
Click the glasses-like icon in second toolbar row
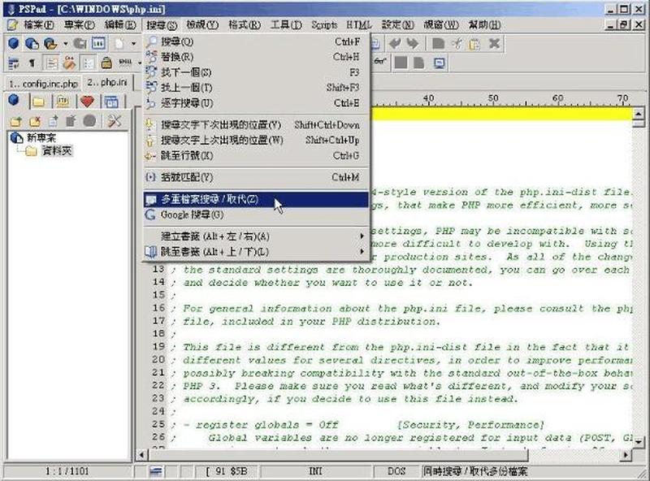(379, 63)
